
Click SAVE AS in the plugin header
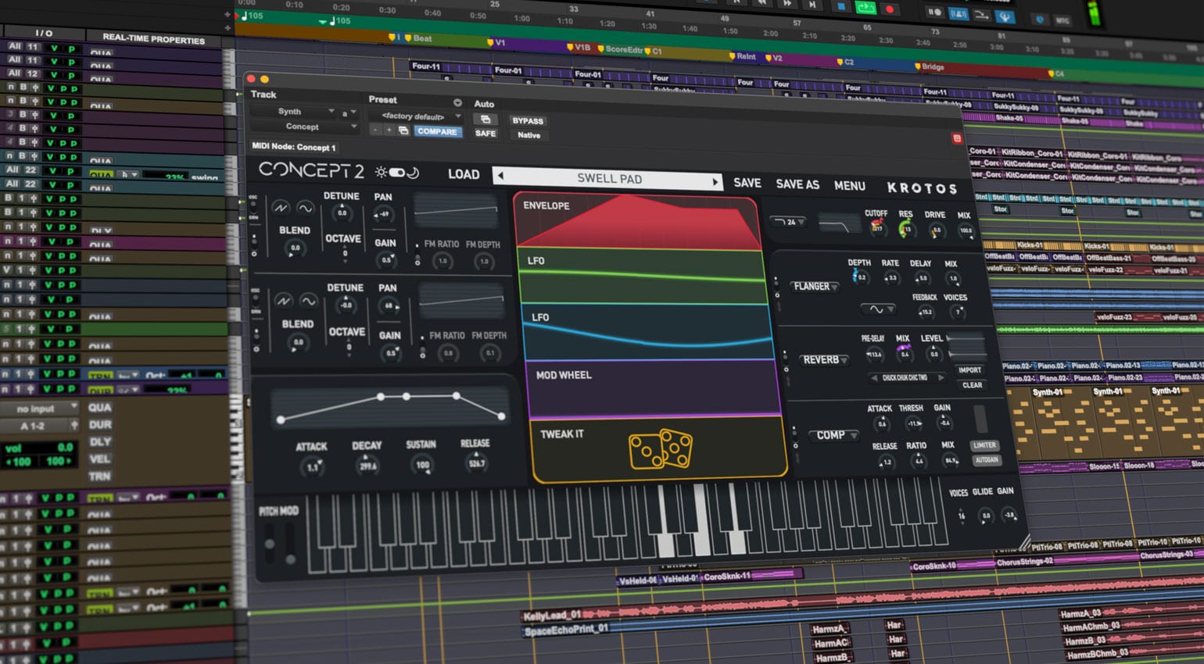[x=797, y=184]
